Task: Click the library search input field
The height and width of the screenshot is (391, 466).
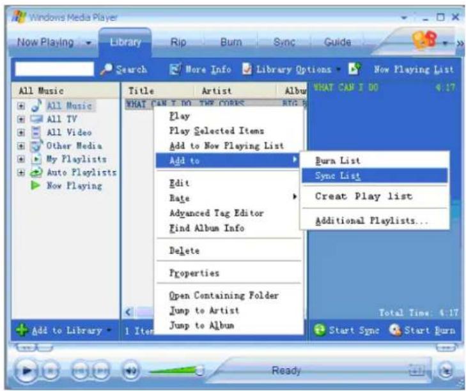Action: pyautogui.click(x=54, y=69)
